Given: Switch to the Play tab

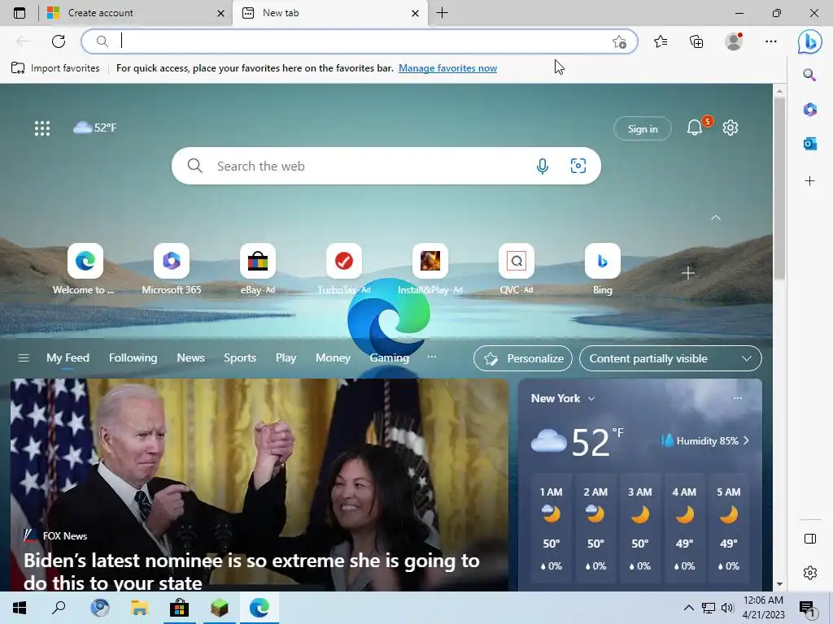Looking at the screenshot, I should (286, 358).
